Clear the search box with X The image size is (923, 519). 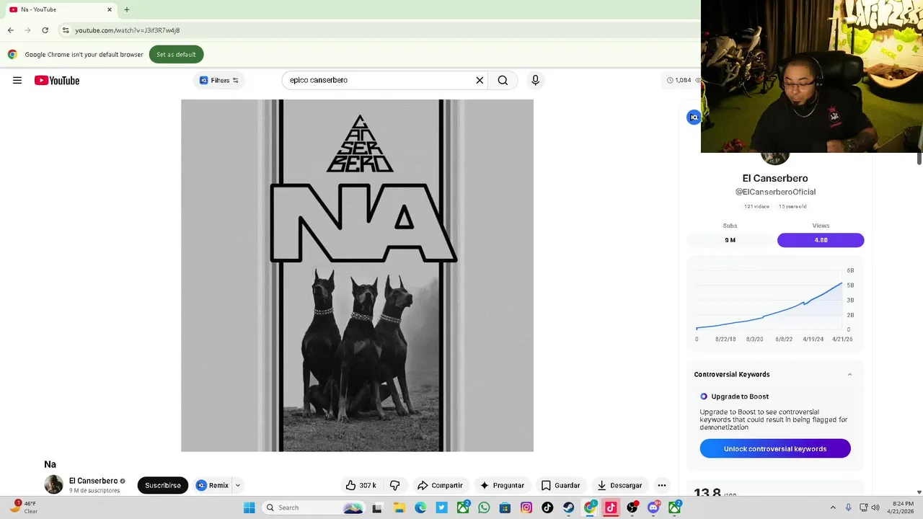point(480,80)
